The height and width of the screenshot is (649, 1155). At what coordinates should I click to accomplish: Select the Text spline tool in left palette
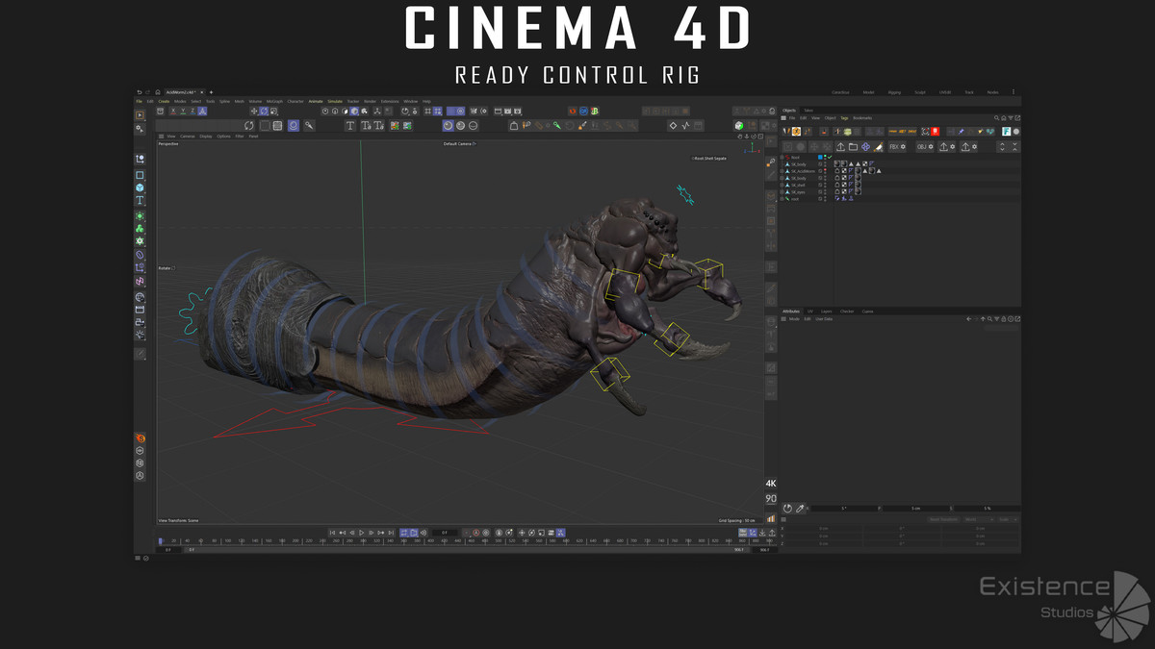[140, 201]
